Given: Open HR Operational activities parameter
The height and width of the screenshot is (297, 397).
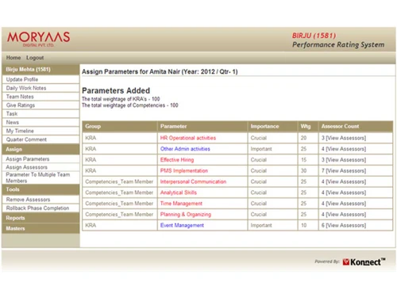Looking at the screenshot, I should click(x=188, y=138).
